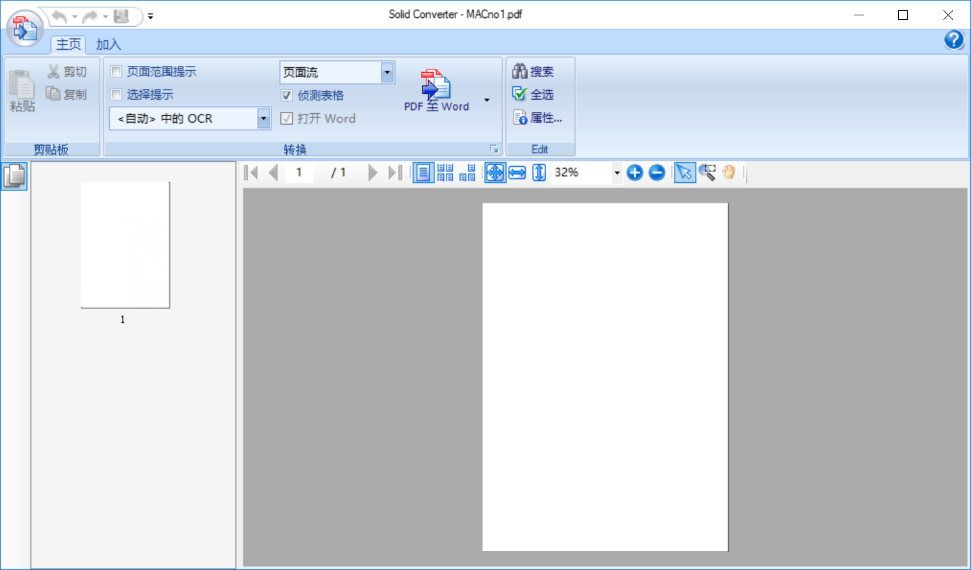Expand the PDF 至 Word dropdown arrow
The width and height of the screenshot is (971, 570).
point(487,100)
